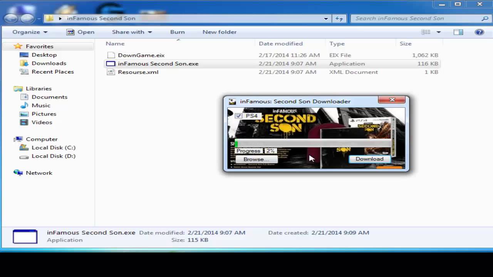The image size is (493, 277).
Task: Select the Recent Places label
Action: 53,72
